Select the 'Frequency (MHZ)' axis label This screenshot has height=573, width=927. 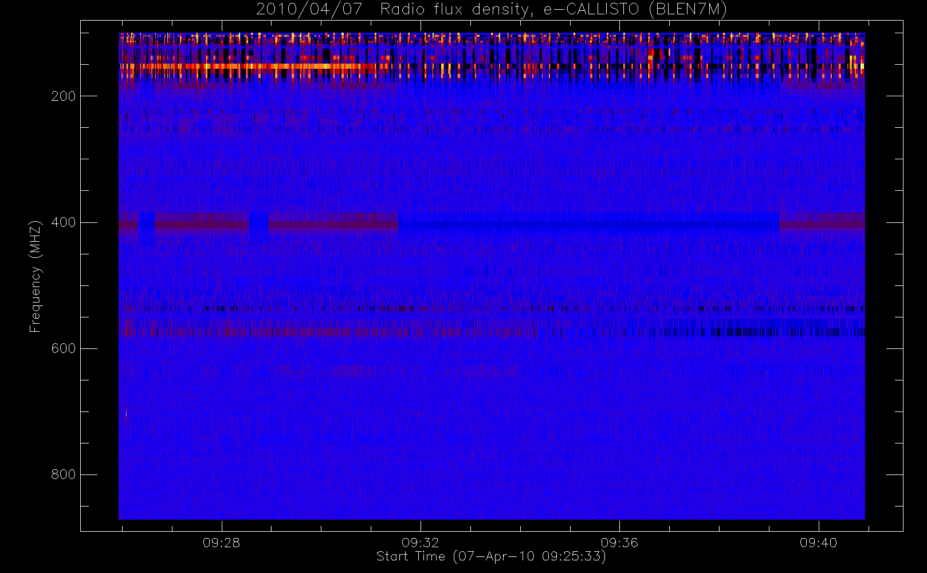click(36, 276)
